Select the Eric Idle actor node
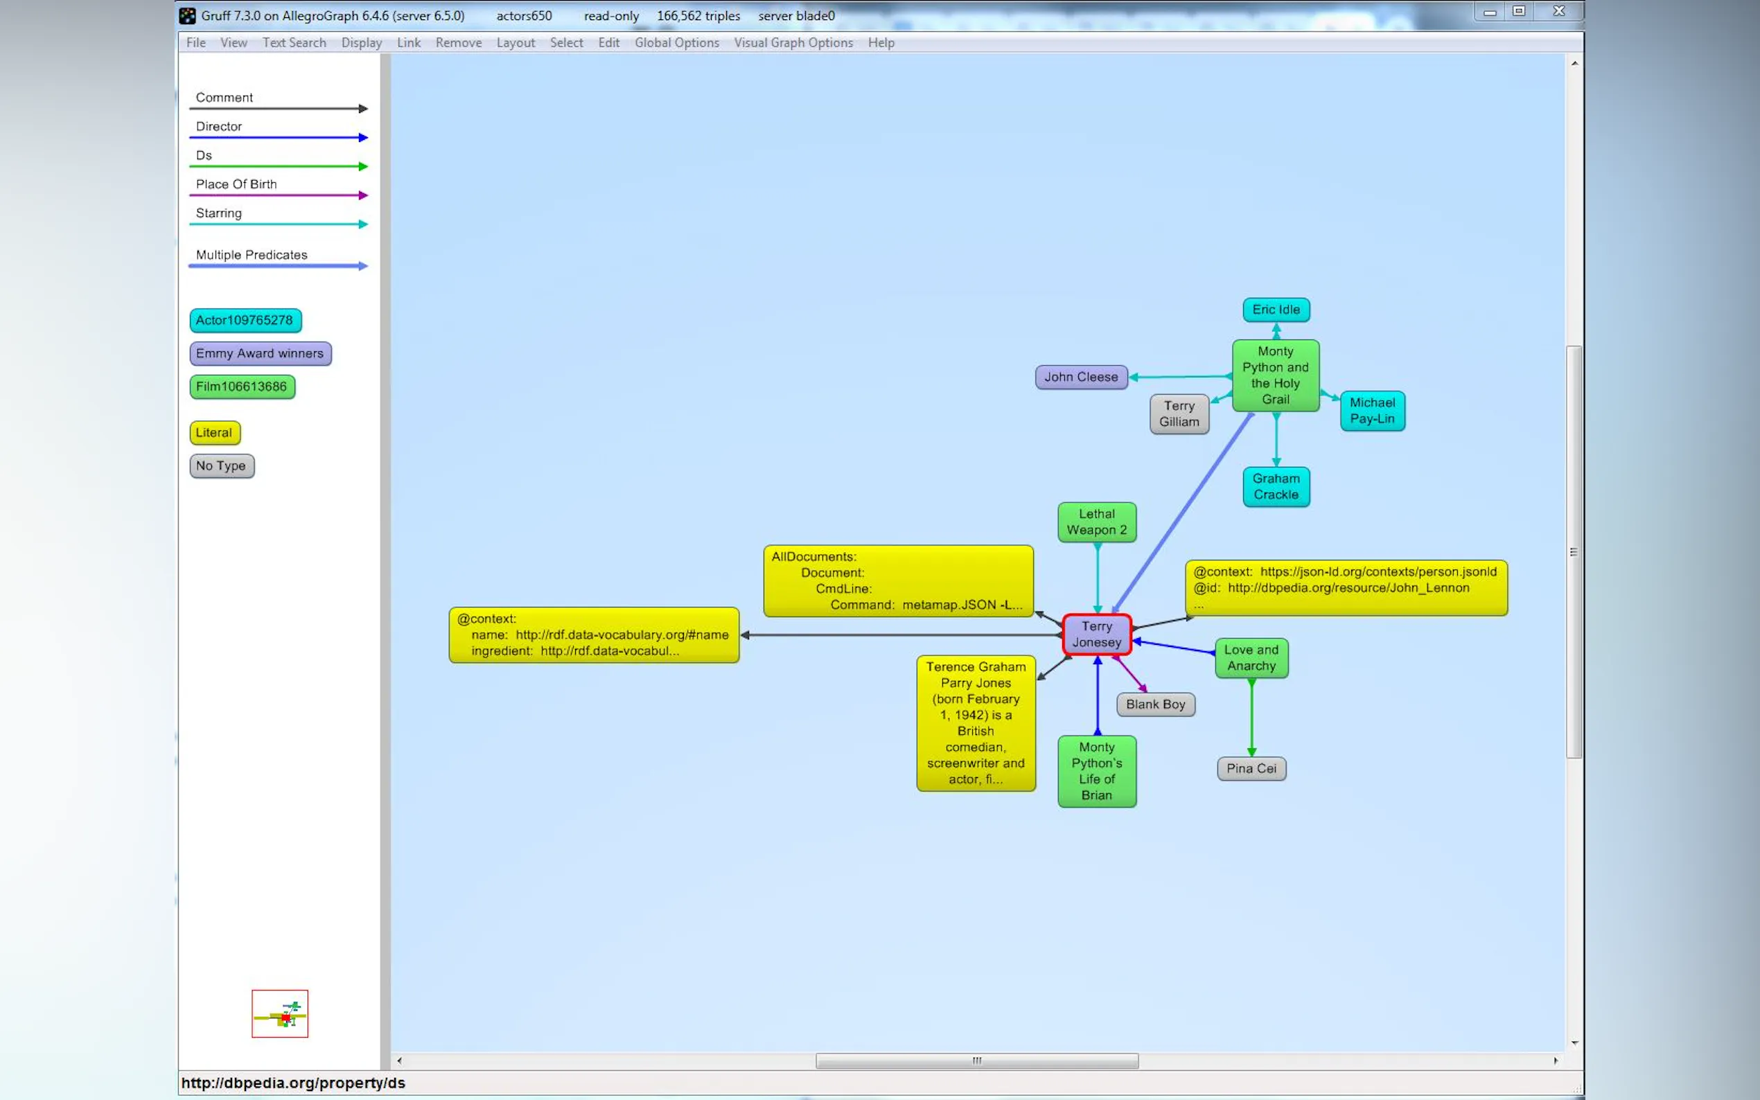Viewport: 1760px width, 1100px height. click(1276, 309)
